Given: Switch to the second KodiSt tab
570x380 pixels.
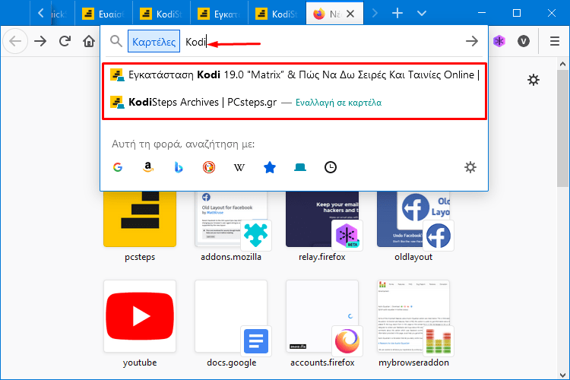Looking at the screenshot, I should tap(277, 14).
